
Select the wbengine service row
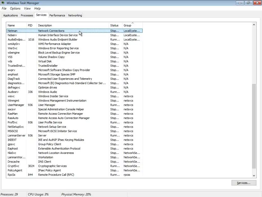[x=74, y=53]
